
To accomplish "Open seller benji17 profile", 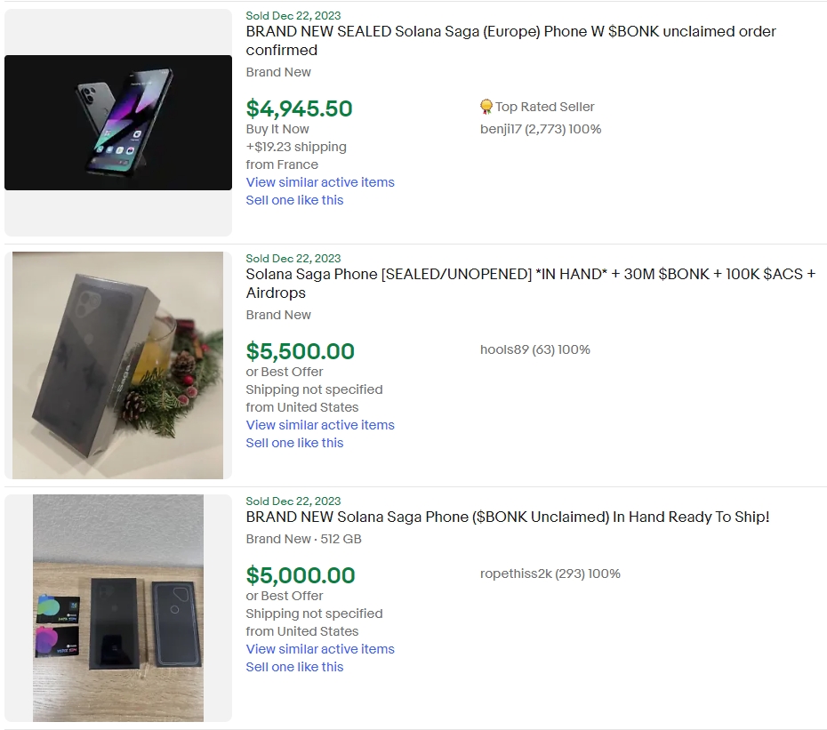I will pos(502,129).
